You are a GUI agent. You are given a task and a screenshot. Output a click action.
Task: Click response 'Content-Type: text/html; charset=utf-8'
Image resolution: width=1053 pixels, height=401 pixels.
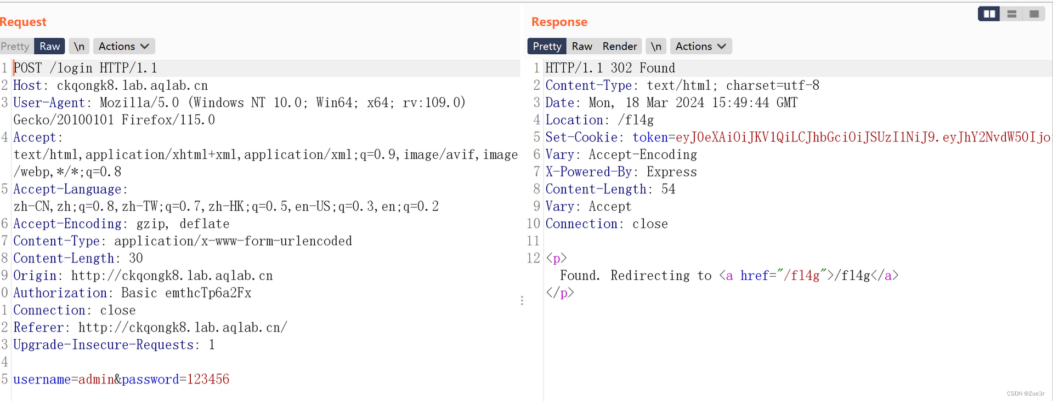click(x=682, y=85)
